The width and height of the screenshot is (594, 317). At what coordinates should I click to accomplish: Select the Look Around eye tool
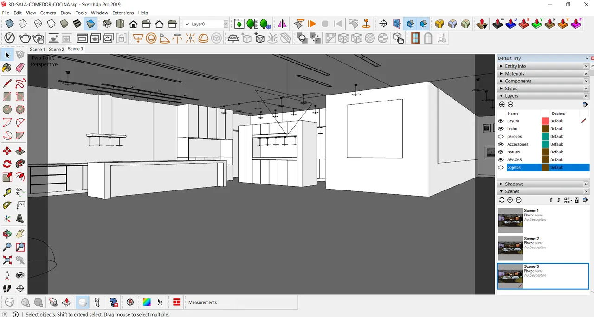coord(20,275)
